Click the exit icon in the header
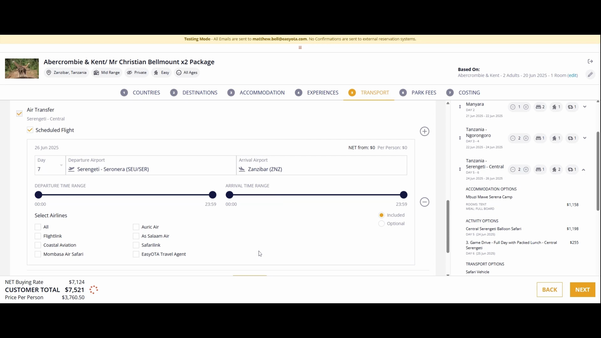The height and width of the screenshot is (338, 601). (x=590, y=61)
